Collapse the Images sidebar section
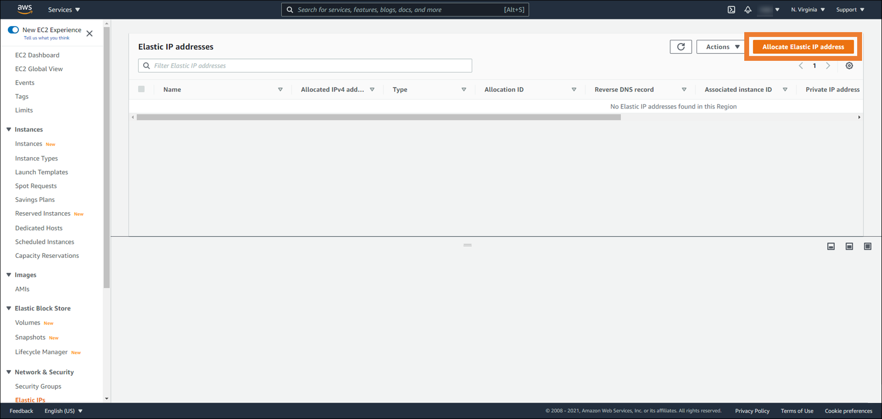 (9, 275)
